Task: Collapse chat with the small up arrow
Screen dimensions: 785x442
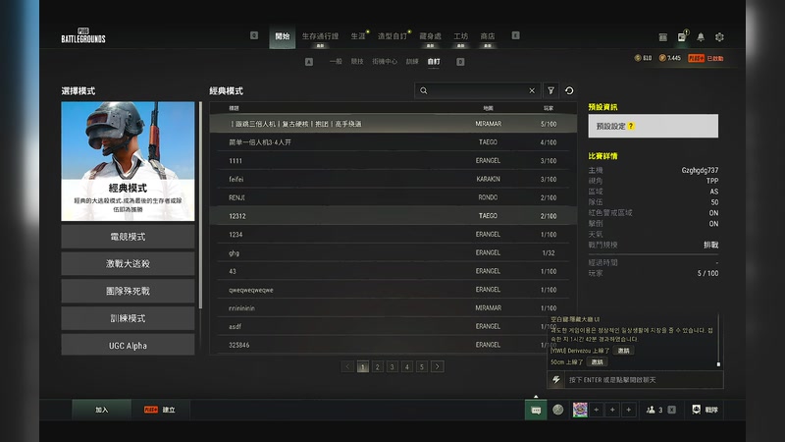Action: click(536, 397)
